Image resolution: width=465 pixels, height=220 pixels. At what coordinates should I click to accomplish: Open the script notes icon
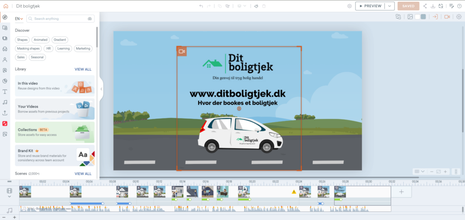[452, 6]
